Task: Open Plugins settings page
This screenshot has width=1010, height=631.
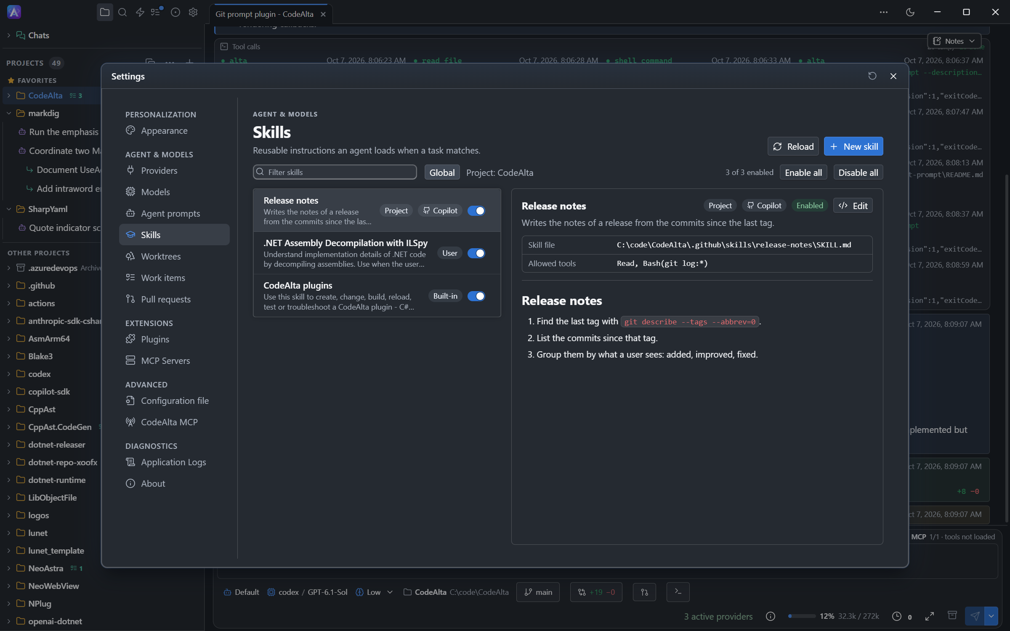Action: [174, 339]
